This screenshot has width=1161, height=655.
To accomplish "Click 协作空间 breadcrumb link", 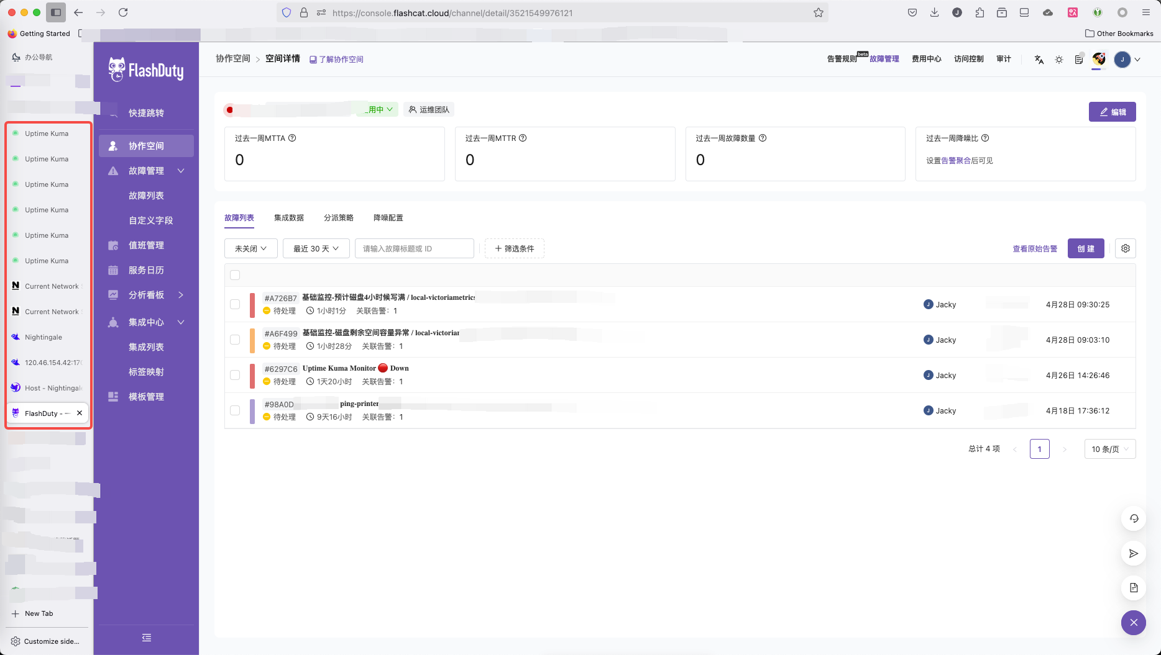I will 232,58.
